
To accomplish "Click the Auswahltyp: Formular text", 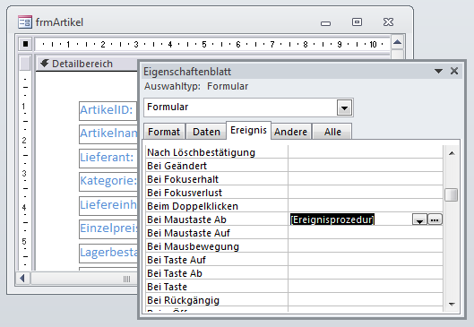I will (196, 86).
